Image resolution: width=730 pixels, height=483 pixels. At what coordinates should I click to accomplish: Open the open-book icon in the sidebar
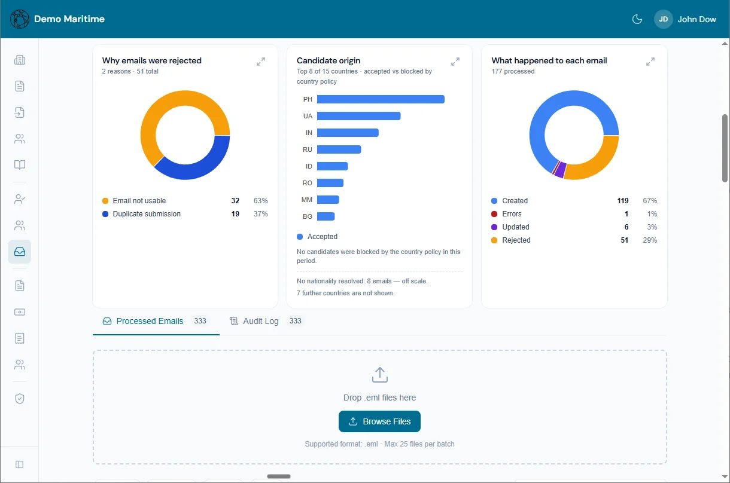click(x=20, y=165)
